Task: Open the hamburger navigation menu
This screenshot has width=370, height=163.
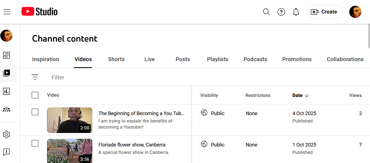Action: tap(7, 12)
